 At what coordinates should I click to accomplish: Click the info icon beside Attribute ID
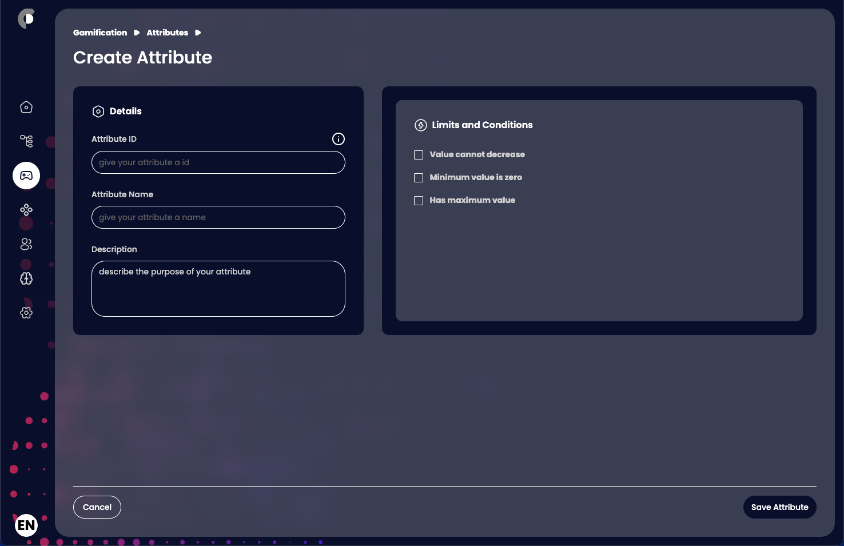[x=338, y=139]
